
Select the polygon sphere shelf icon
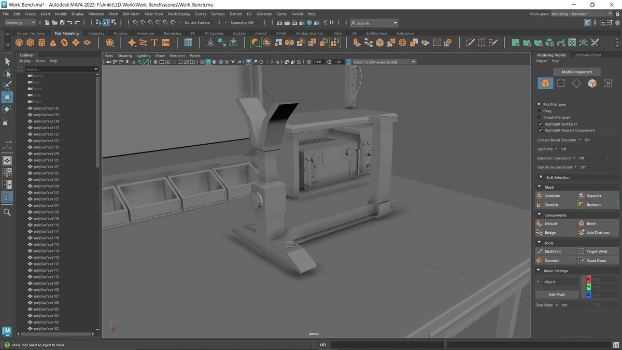(x=19, y=43)
